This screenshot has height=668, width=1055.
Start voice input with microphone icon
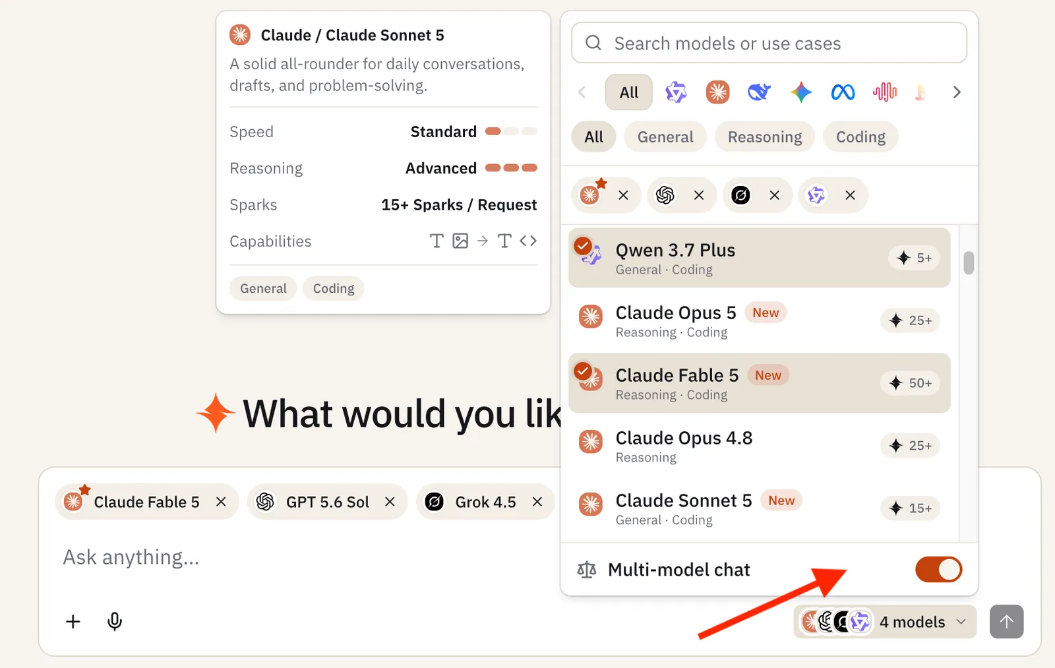tap(115, 621)
